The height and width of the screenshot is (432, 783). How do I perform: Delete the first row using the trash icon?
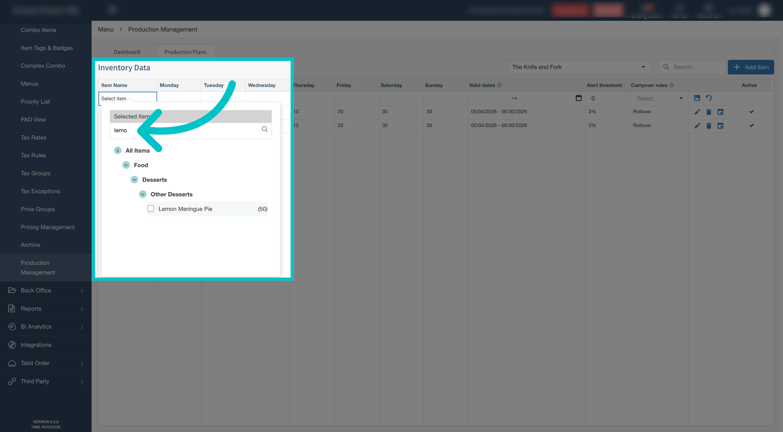(709, 112)
